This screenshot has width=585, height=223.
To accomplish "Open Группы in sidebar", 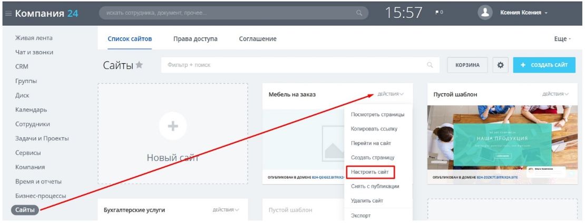I will [26, 81].
